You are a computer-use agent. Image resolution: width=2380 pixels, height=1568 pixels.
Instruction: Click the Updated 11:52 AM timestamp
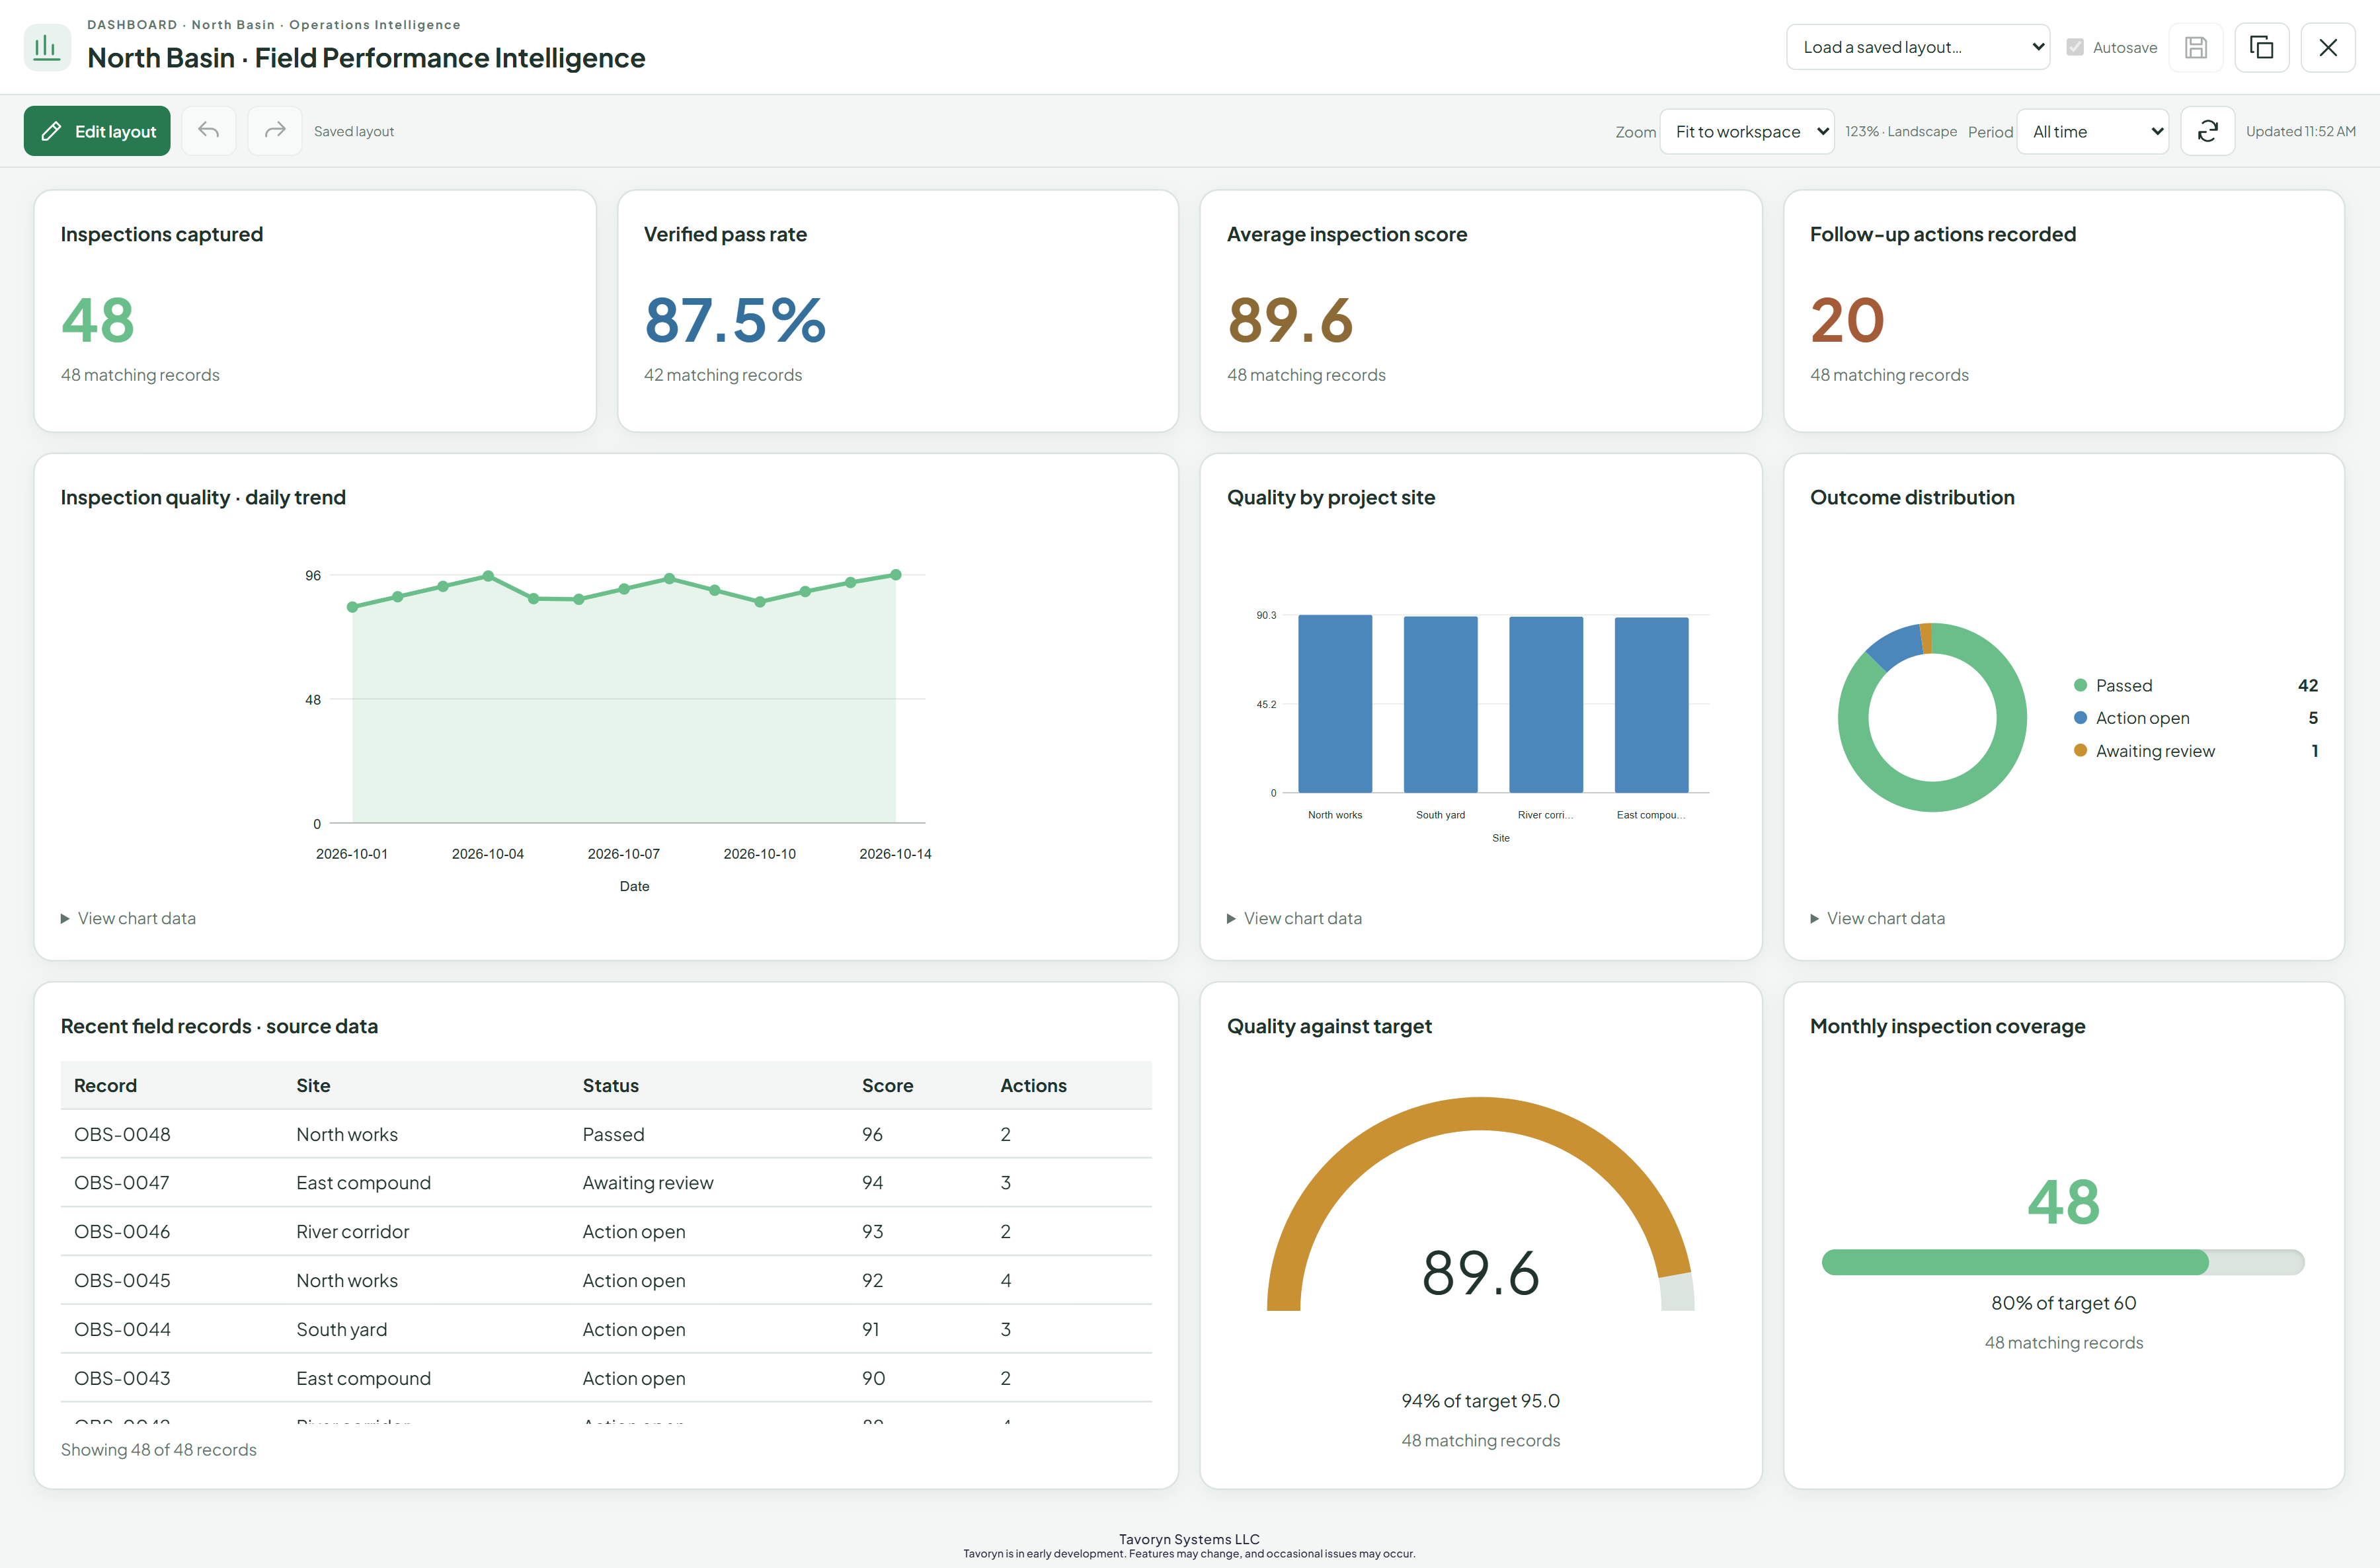(2300, 131)
